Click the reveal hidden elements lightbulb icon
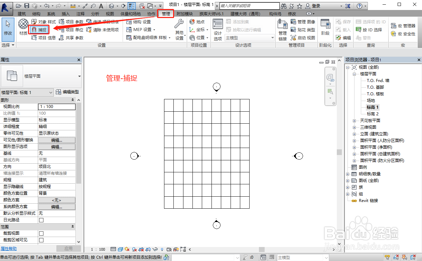This screenshot has height=261, width=422. (x=162, y=249)
